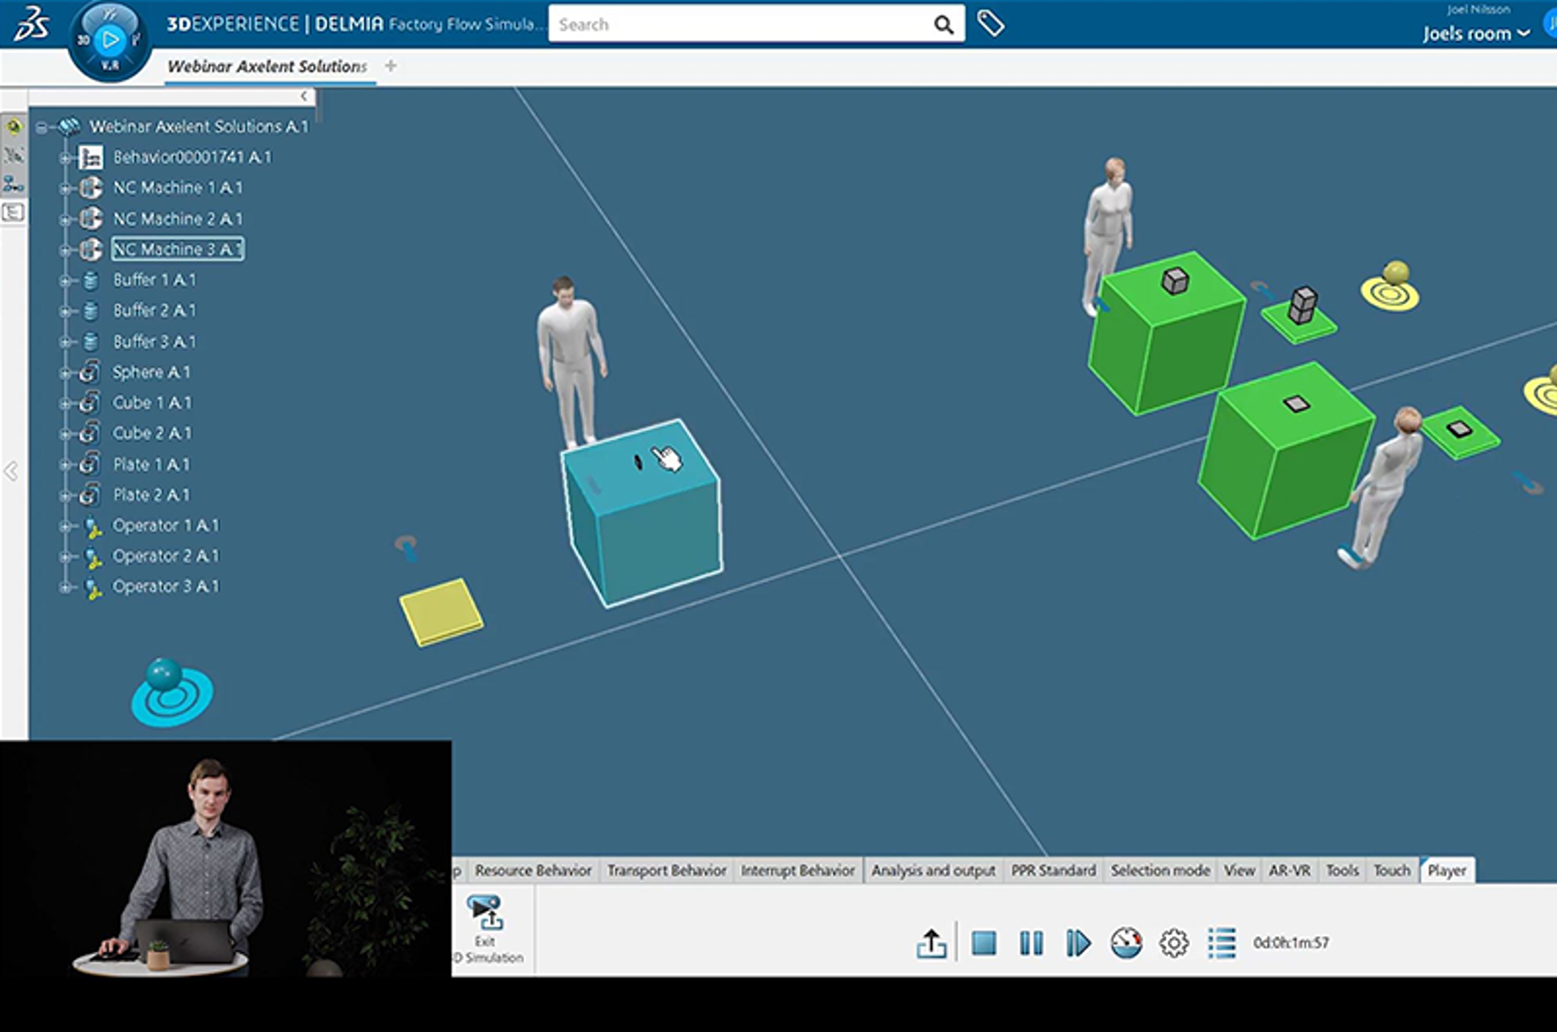
Task: Step forward in the simulation
Action: [1078, 942]
